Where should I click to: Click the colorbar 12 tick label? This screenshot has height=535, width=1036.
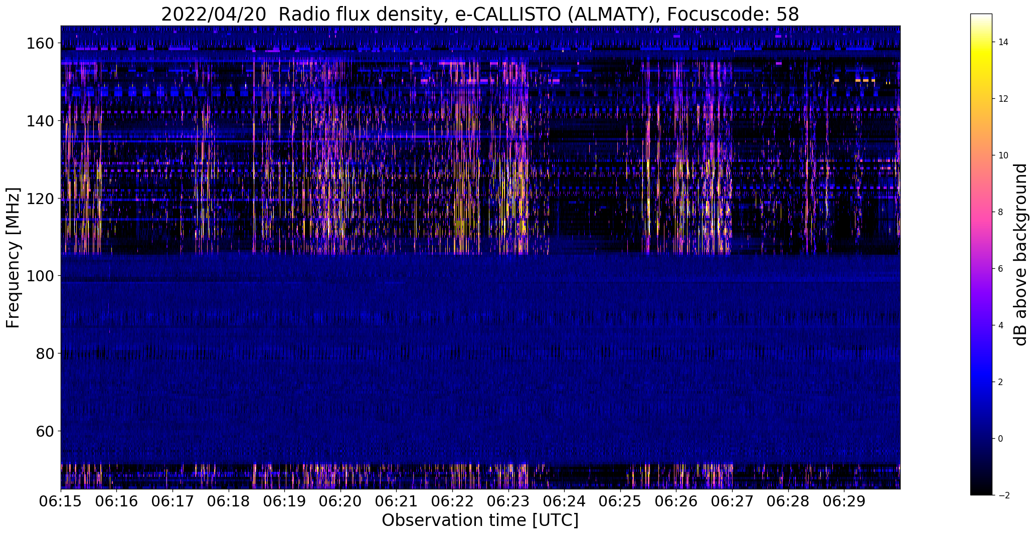[1003, 99]
